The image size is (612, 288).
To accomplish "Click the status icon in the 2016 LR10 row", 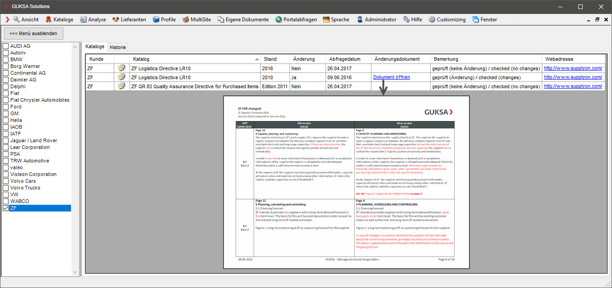I will [122, 68].
